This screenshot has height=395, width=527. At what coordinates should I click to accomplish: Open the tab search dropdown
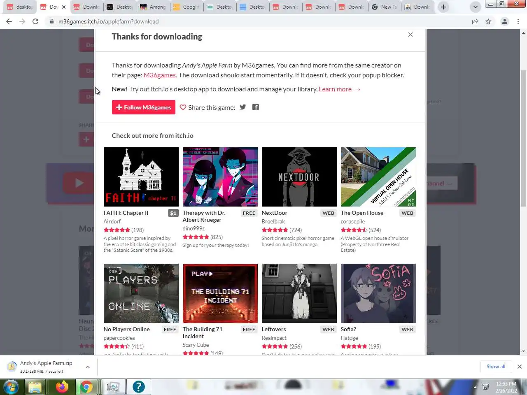click(475, 7)
